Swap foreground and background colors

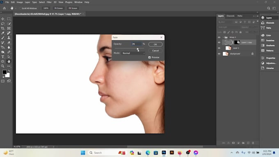[9, 71]
